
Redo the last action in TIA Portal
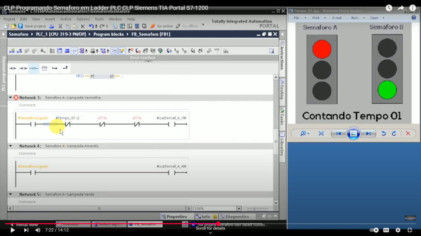point(102,26)
